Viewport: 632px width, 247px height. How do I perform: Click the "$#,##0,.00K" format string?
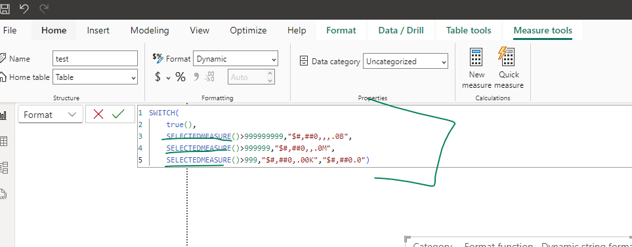(x=290, y=160)
